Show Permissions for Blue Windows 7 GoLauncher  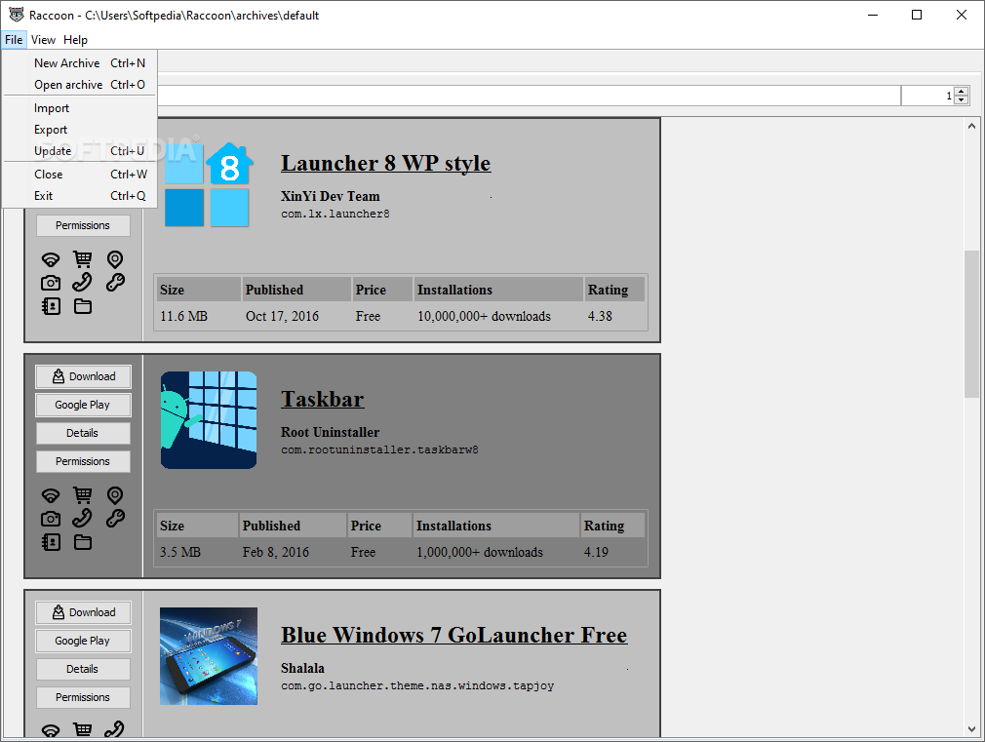[83, 697]
